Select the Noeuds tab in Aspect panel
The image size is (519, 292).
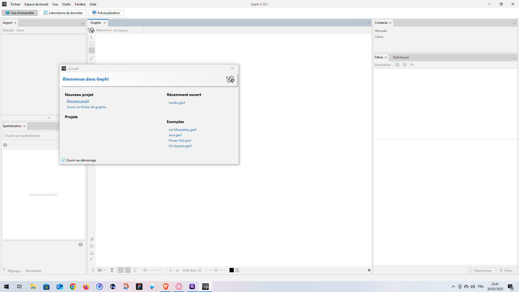[8, 30]
